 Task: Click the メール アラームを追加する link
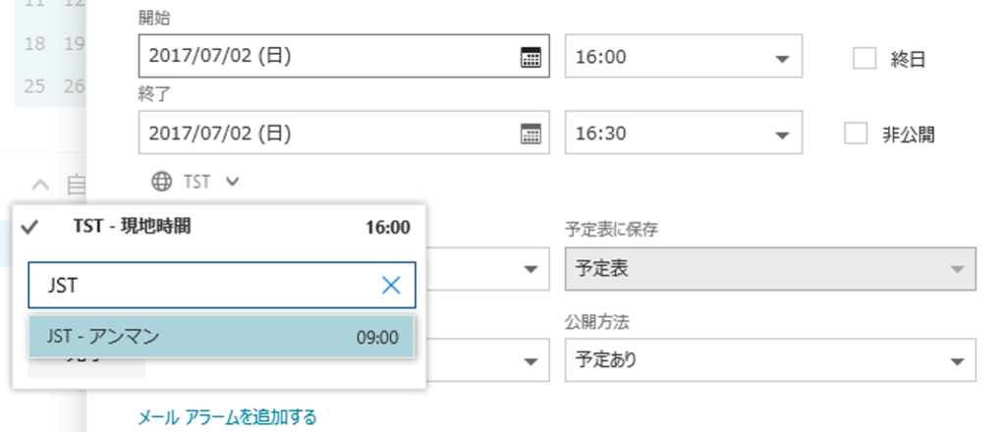click(228, 418)
